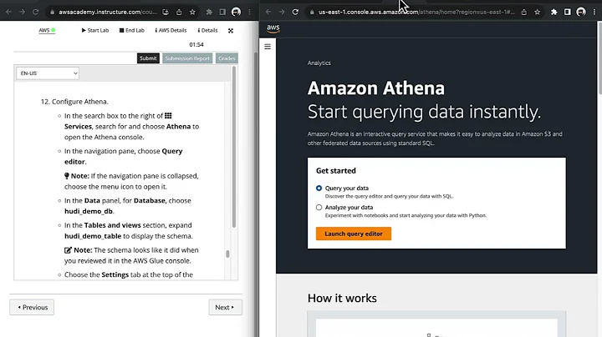Click the AWS console page scrollbar
Screen dimensions: 602x337
click(599, 58)
